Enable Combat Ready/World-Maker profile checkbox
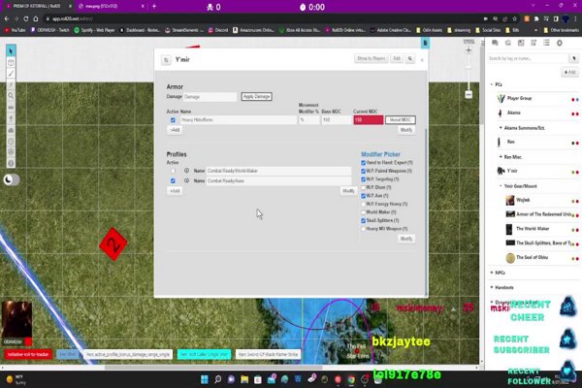Screen dimensions: 582x388 click(x=173, y=171)
